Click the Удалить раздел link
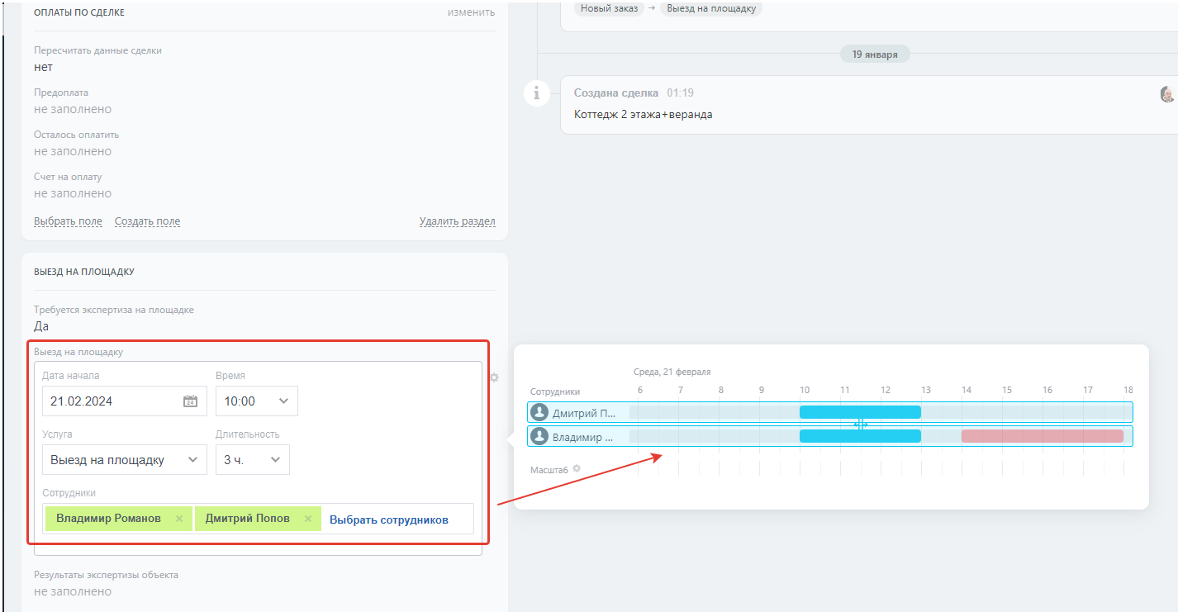 tap(457, 221)
